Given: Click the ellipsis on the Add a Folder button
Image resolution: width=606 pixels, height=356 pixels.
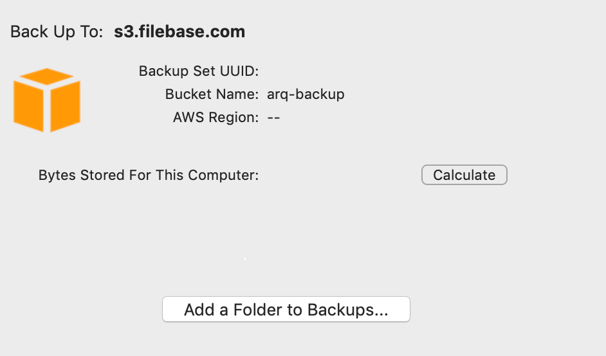Looking at the screenshot, I should click(x=381, y=310).
